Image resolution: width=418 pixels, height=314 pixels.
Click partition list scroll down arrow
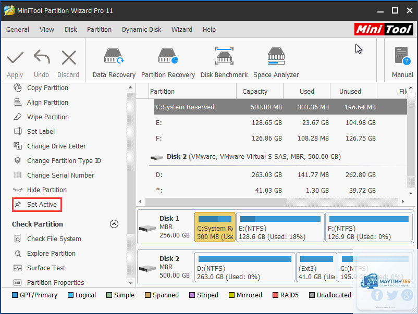coord(411,194)
